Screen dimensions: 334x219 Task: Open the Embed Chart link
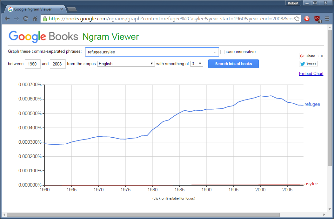click(x=311, y=73)
